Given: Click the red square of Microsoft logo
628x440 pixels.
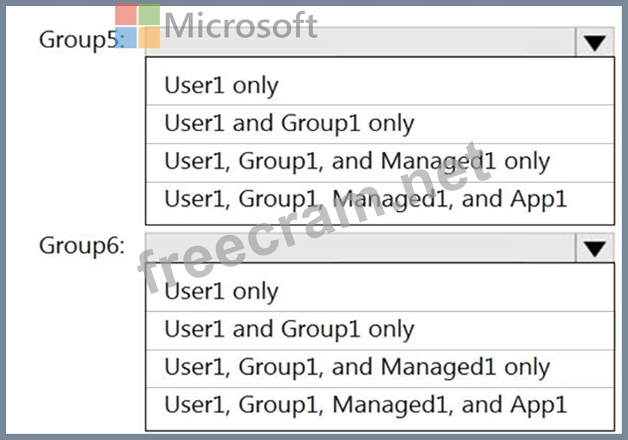Looking at the screenshot, I should [x=126, y=15].
